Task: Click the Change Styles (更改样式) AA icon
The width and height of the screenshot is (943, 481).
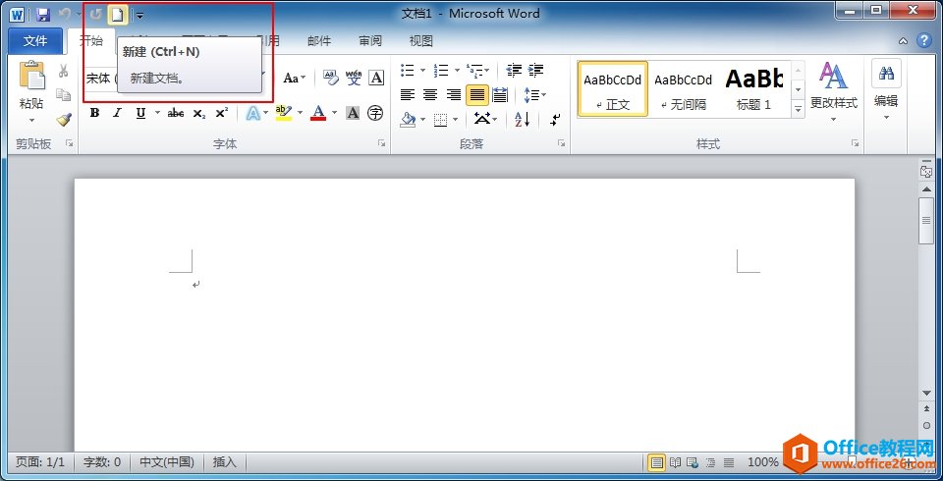Action: pos(834,76)
